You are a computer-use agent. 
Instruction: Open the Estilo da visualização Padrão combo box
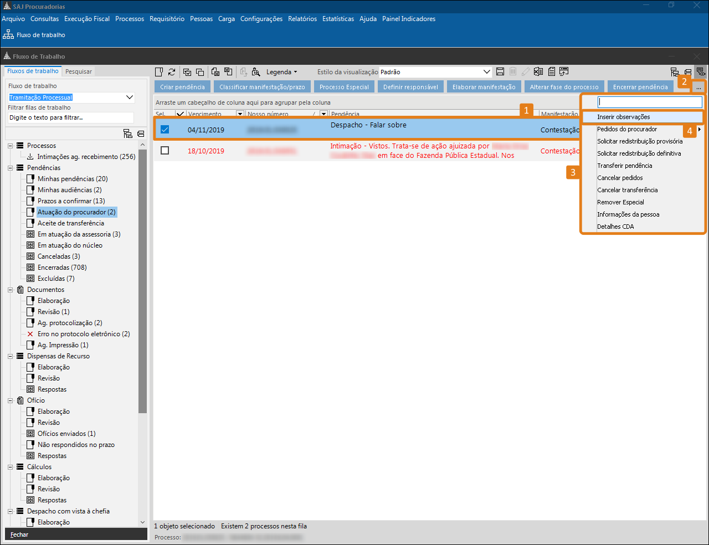tap(435, 72)
